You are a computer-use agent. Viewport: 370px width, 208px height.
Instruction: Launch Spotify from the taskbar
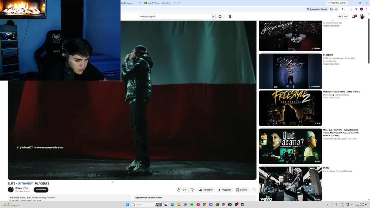coord(192,205)
